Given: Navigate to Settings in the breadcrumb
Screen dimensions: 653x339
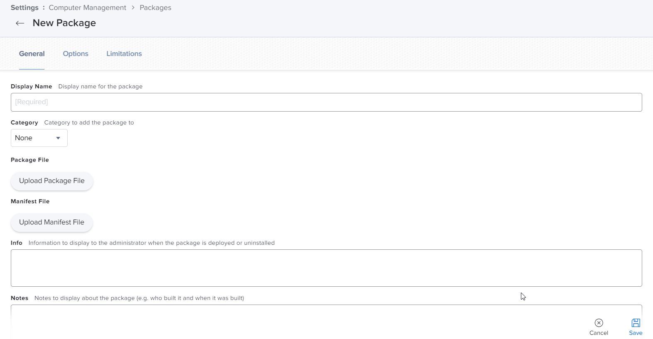Looking at the screenshot, I should [25, 8].
